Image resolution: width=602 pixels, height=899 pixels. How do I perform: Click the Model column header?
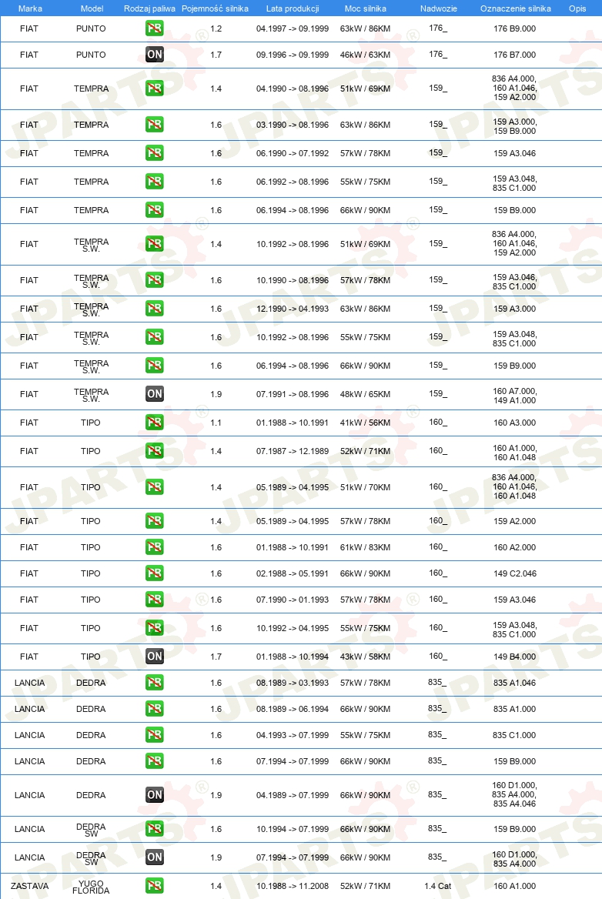tap(92, 8)
